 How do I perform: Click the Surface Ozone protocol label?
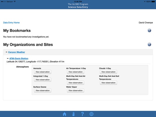pyautogui.click(x=40, y=87)
